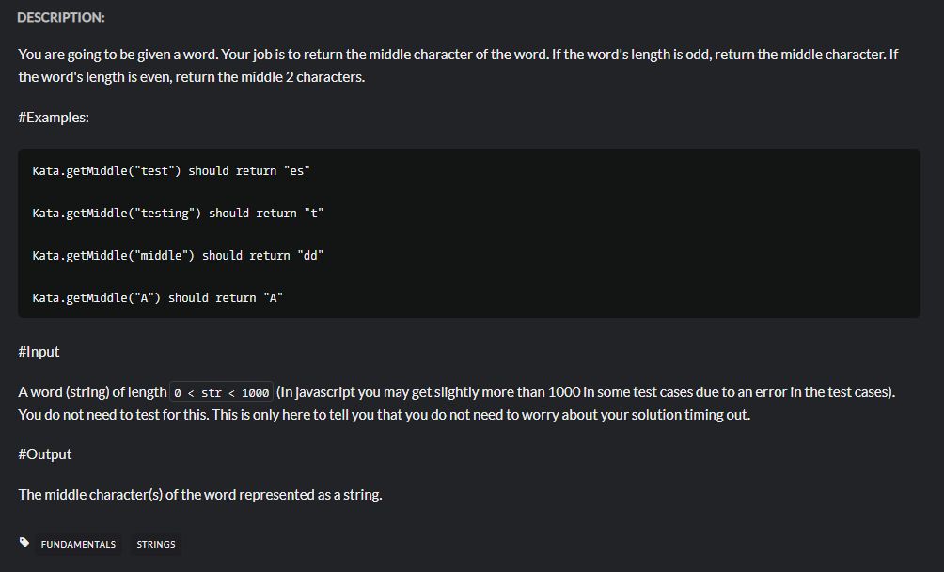Click the Kata.getMiddle("A") example line

(157, 297)
